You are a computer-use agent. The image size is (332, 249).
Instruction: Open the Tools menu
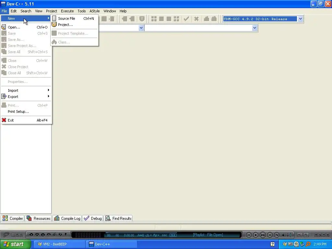(81, 11)
